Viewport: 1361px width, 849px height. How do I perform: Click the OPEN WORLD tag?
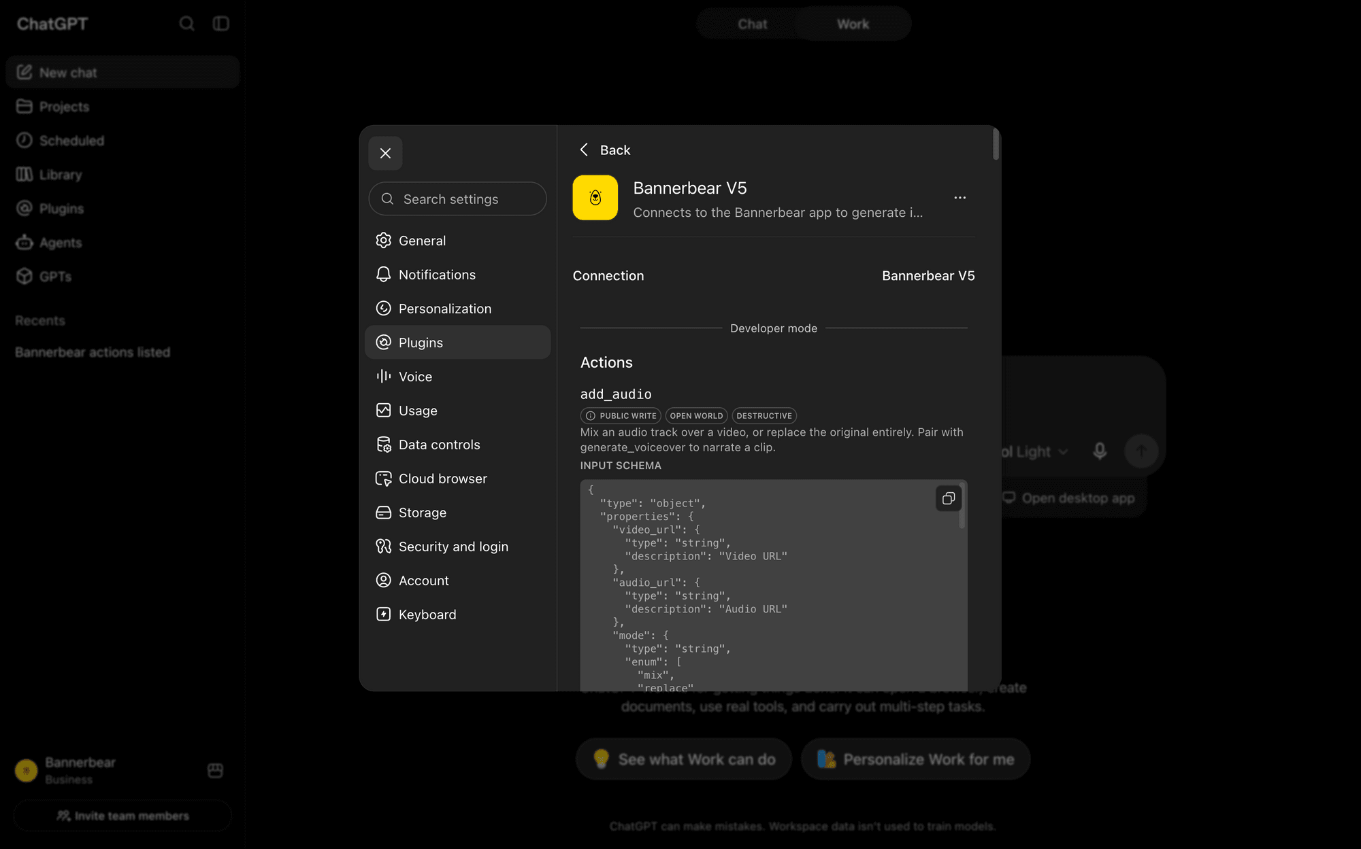click(x=696, y=416)
